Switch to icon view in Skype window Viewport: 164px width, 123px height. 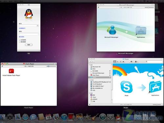pyautogui.click(x=115, y=62)
